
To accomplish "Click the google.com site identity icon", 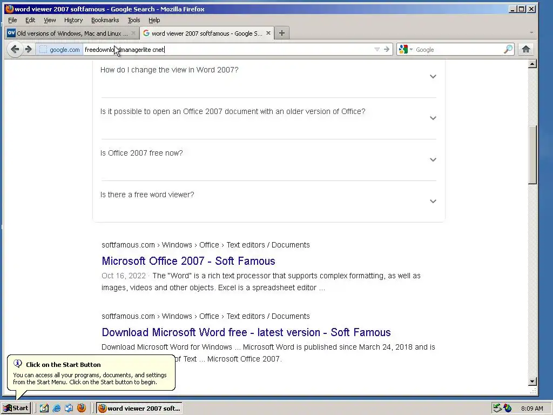I will 59,50.
